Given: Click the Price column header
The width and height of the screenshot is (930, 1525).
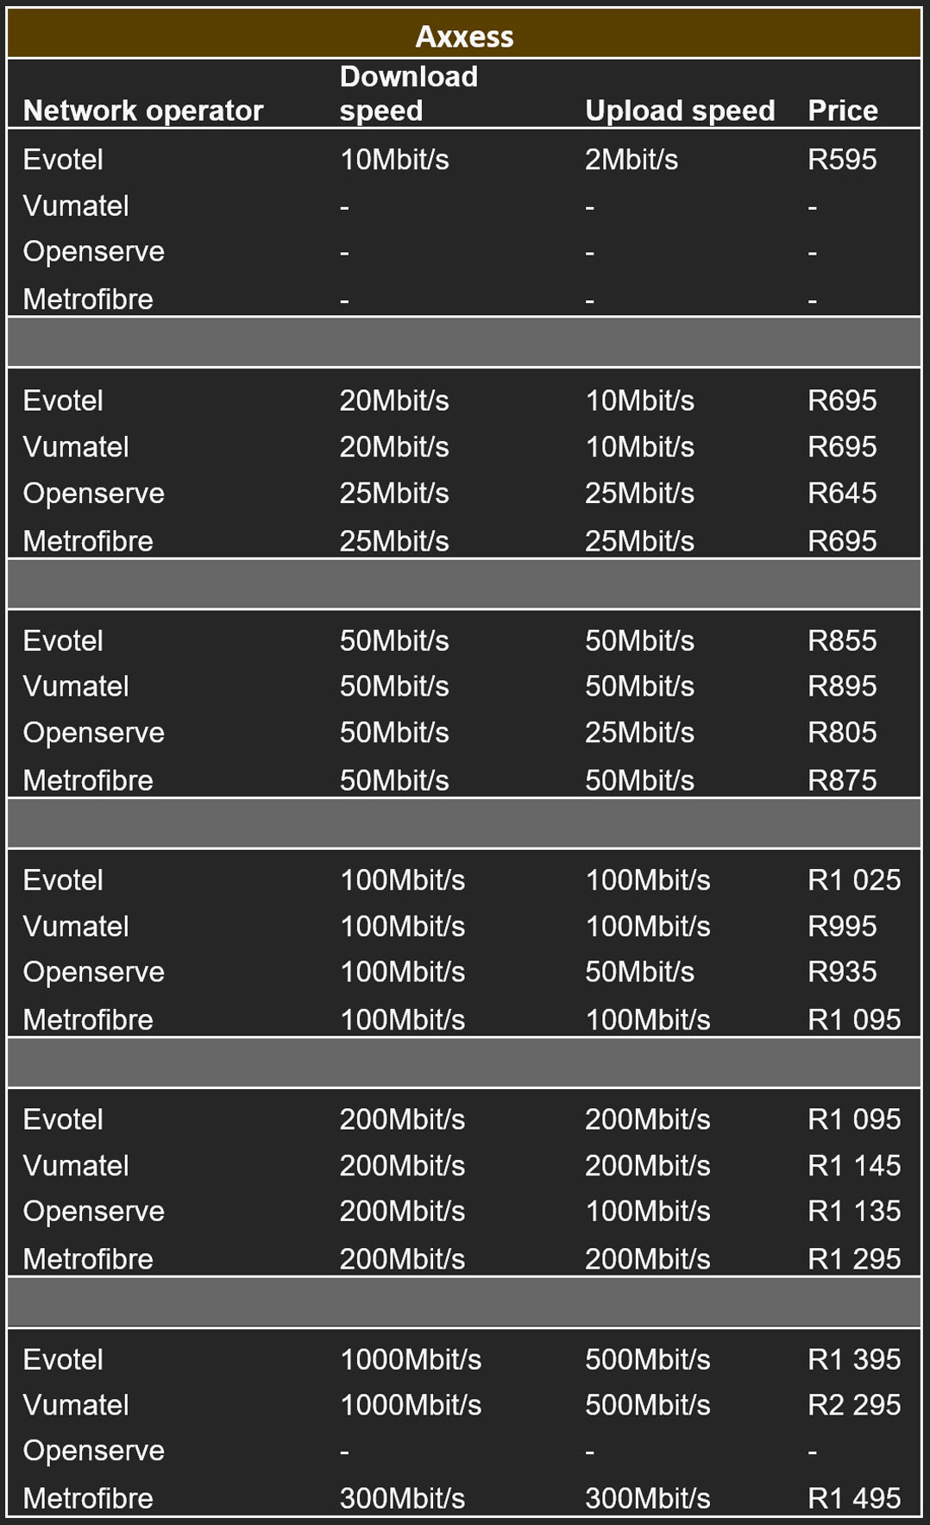Looking at the screenshot, I should click(842, 110).
